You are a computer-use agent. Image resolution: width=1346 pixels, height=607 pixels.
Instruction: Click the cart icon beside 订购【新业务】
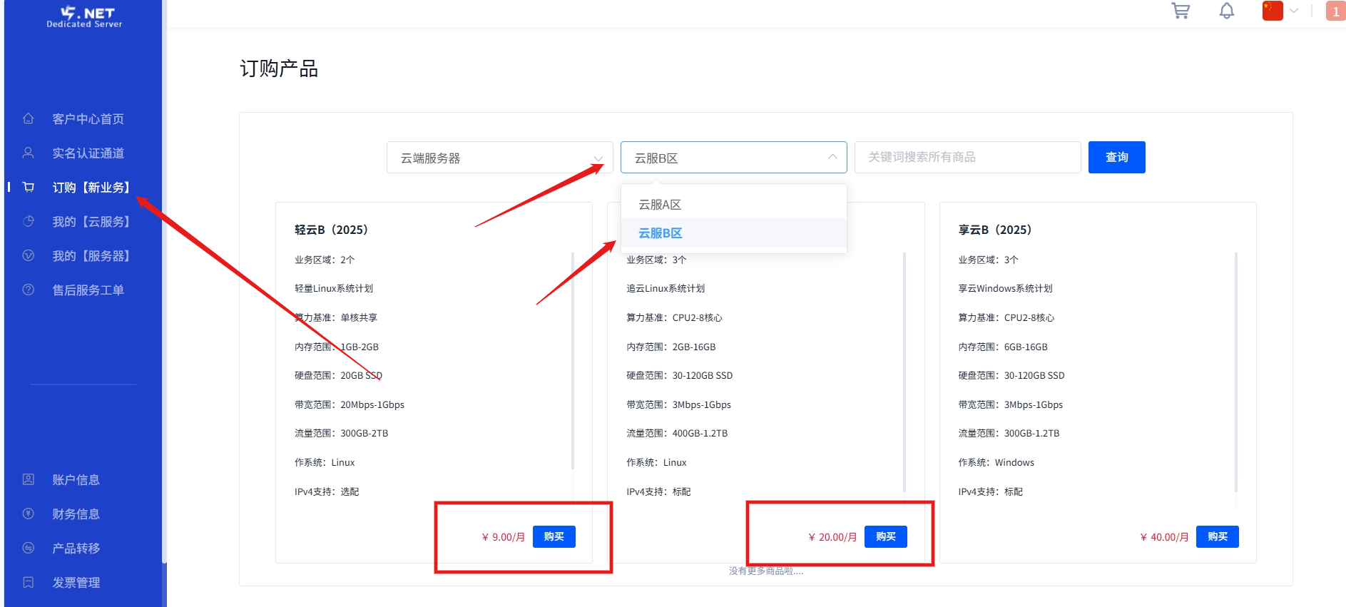click(x=29, y=188)
